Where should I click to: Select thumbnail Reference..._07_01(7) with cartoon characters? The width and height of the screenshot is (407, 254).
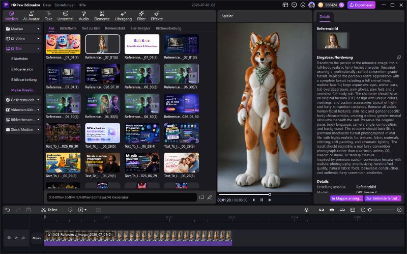pyautogui.click(x=63, y=44)
